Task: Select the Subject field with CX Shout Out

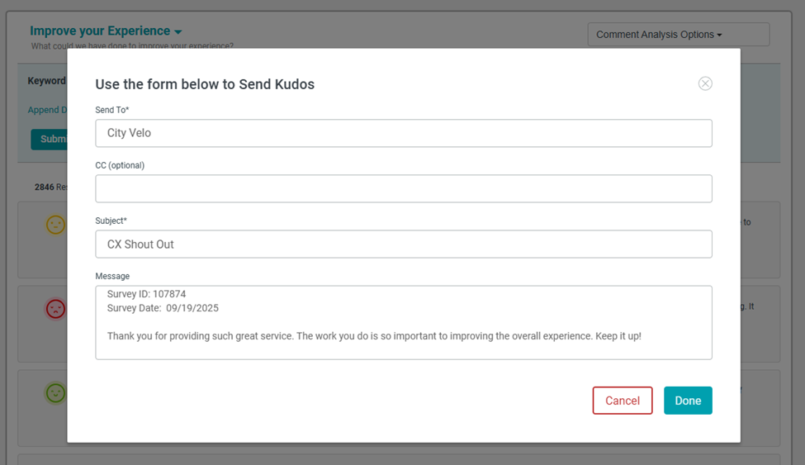Action: tap(403, 244)
